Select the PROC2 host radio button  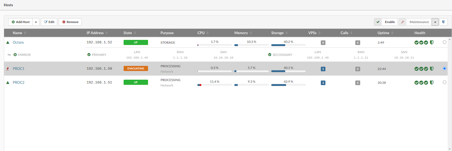(444, 82)
